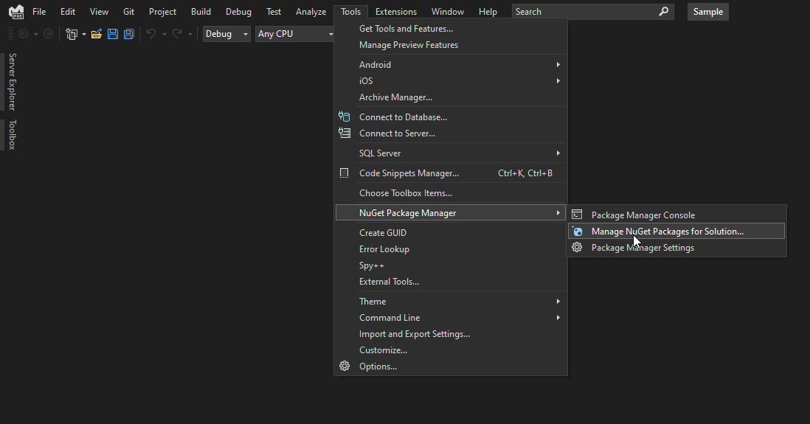Close the open Tools menu
The height and width of the screenshot is (424, 810).
coord(350,11)
